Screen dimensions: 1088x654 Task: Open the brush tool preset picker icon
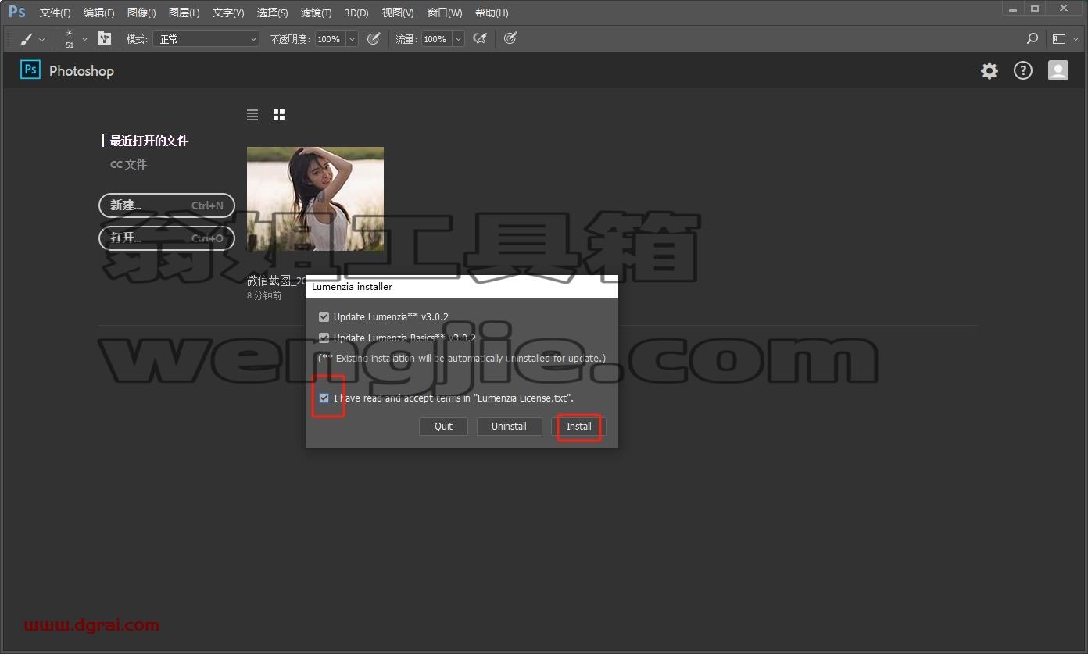pos(31,38)
